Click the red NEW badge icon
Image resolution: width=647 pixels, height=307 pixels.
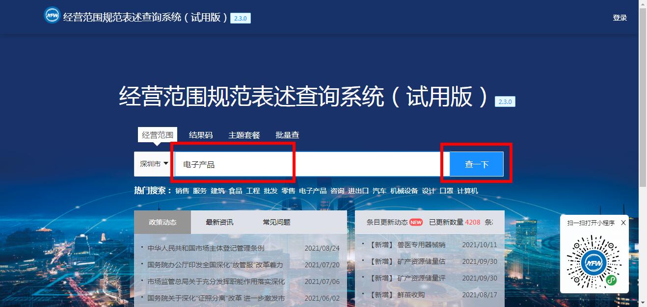[416, 222]
